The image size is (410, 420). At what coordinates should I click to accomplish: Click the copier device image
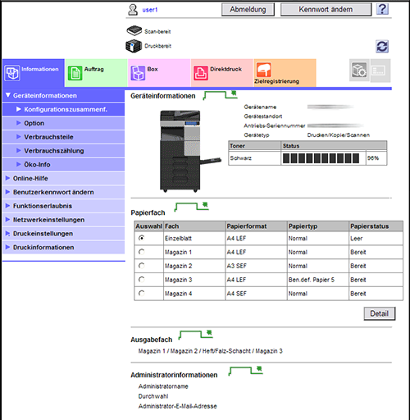[x=189, y=151]
